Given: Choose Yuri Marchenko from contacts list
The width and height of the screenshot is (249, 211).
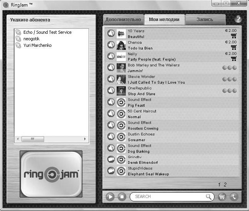Looking at the screenshot, I should coord(37,45).
